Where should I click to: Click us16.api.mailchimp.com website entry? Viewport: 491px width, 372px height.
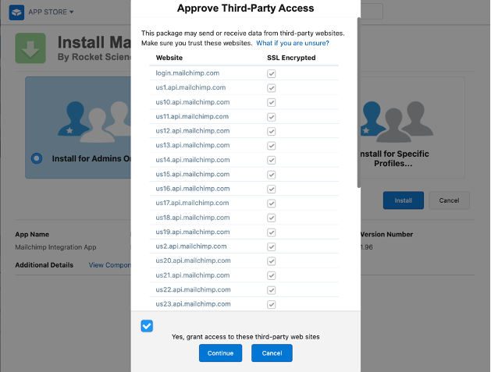tap(193, 189)
